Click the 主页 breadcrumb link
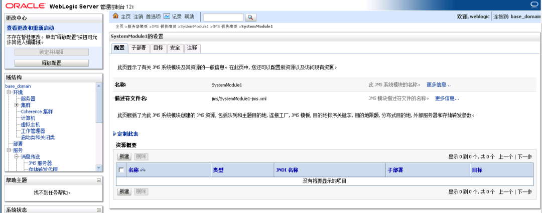The width and height of the screenshot is (542, 213). [x=119, y=26]
